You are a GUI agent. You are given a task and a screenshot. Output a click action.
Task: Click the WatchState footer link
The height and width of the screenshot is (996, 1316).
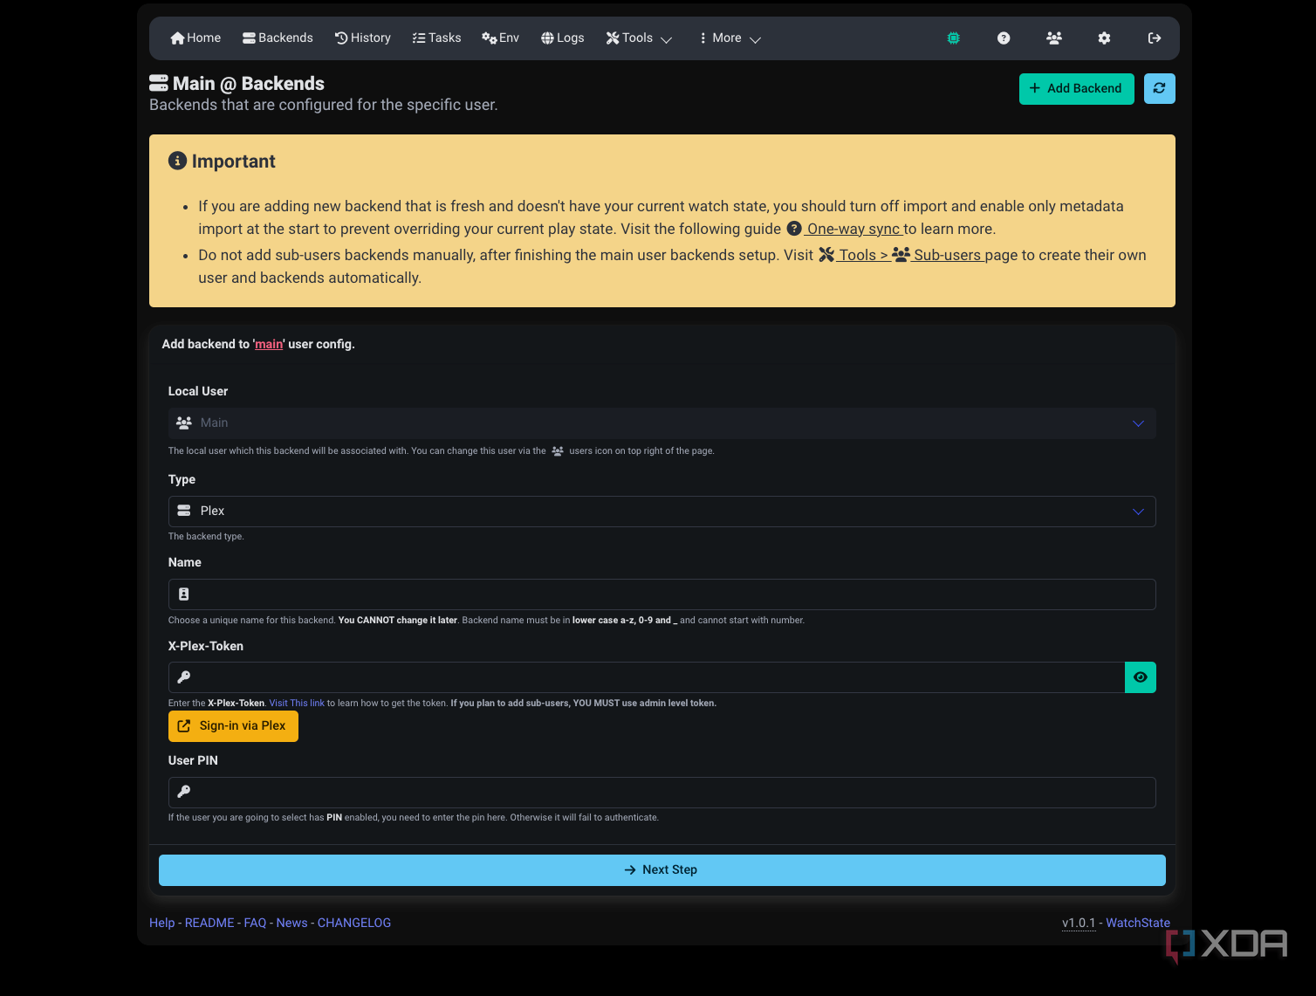pos(1138,923)
